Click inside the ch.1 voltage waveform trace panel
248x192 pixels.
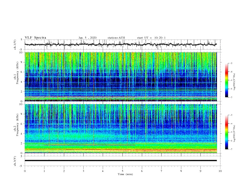point(123,45)
